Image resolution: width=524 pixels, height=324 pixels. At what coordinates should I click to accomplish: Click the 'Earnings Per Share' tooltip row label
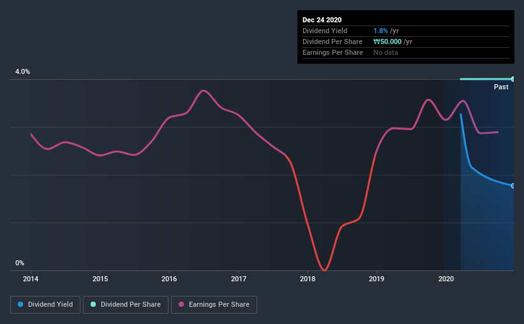click(333, 52)
